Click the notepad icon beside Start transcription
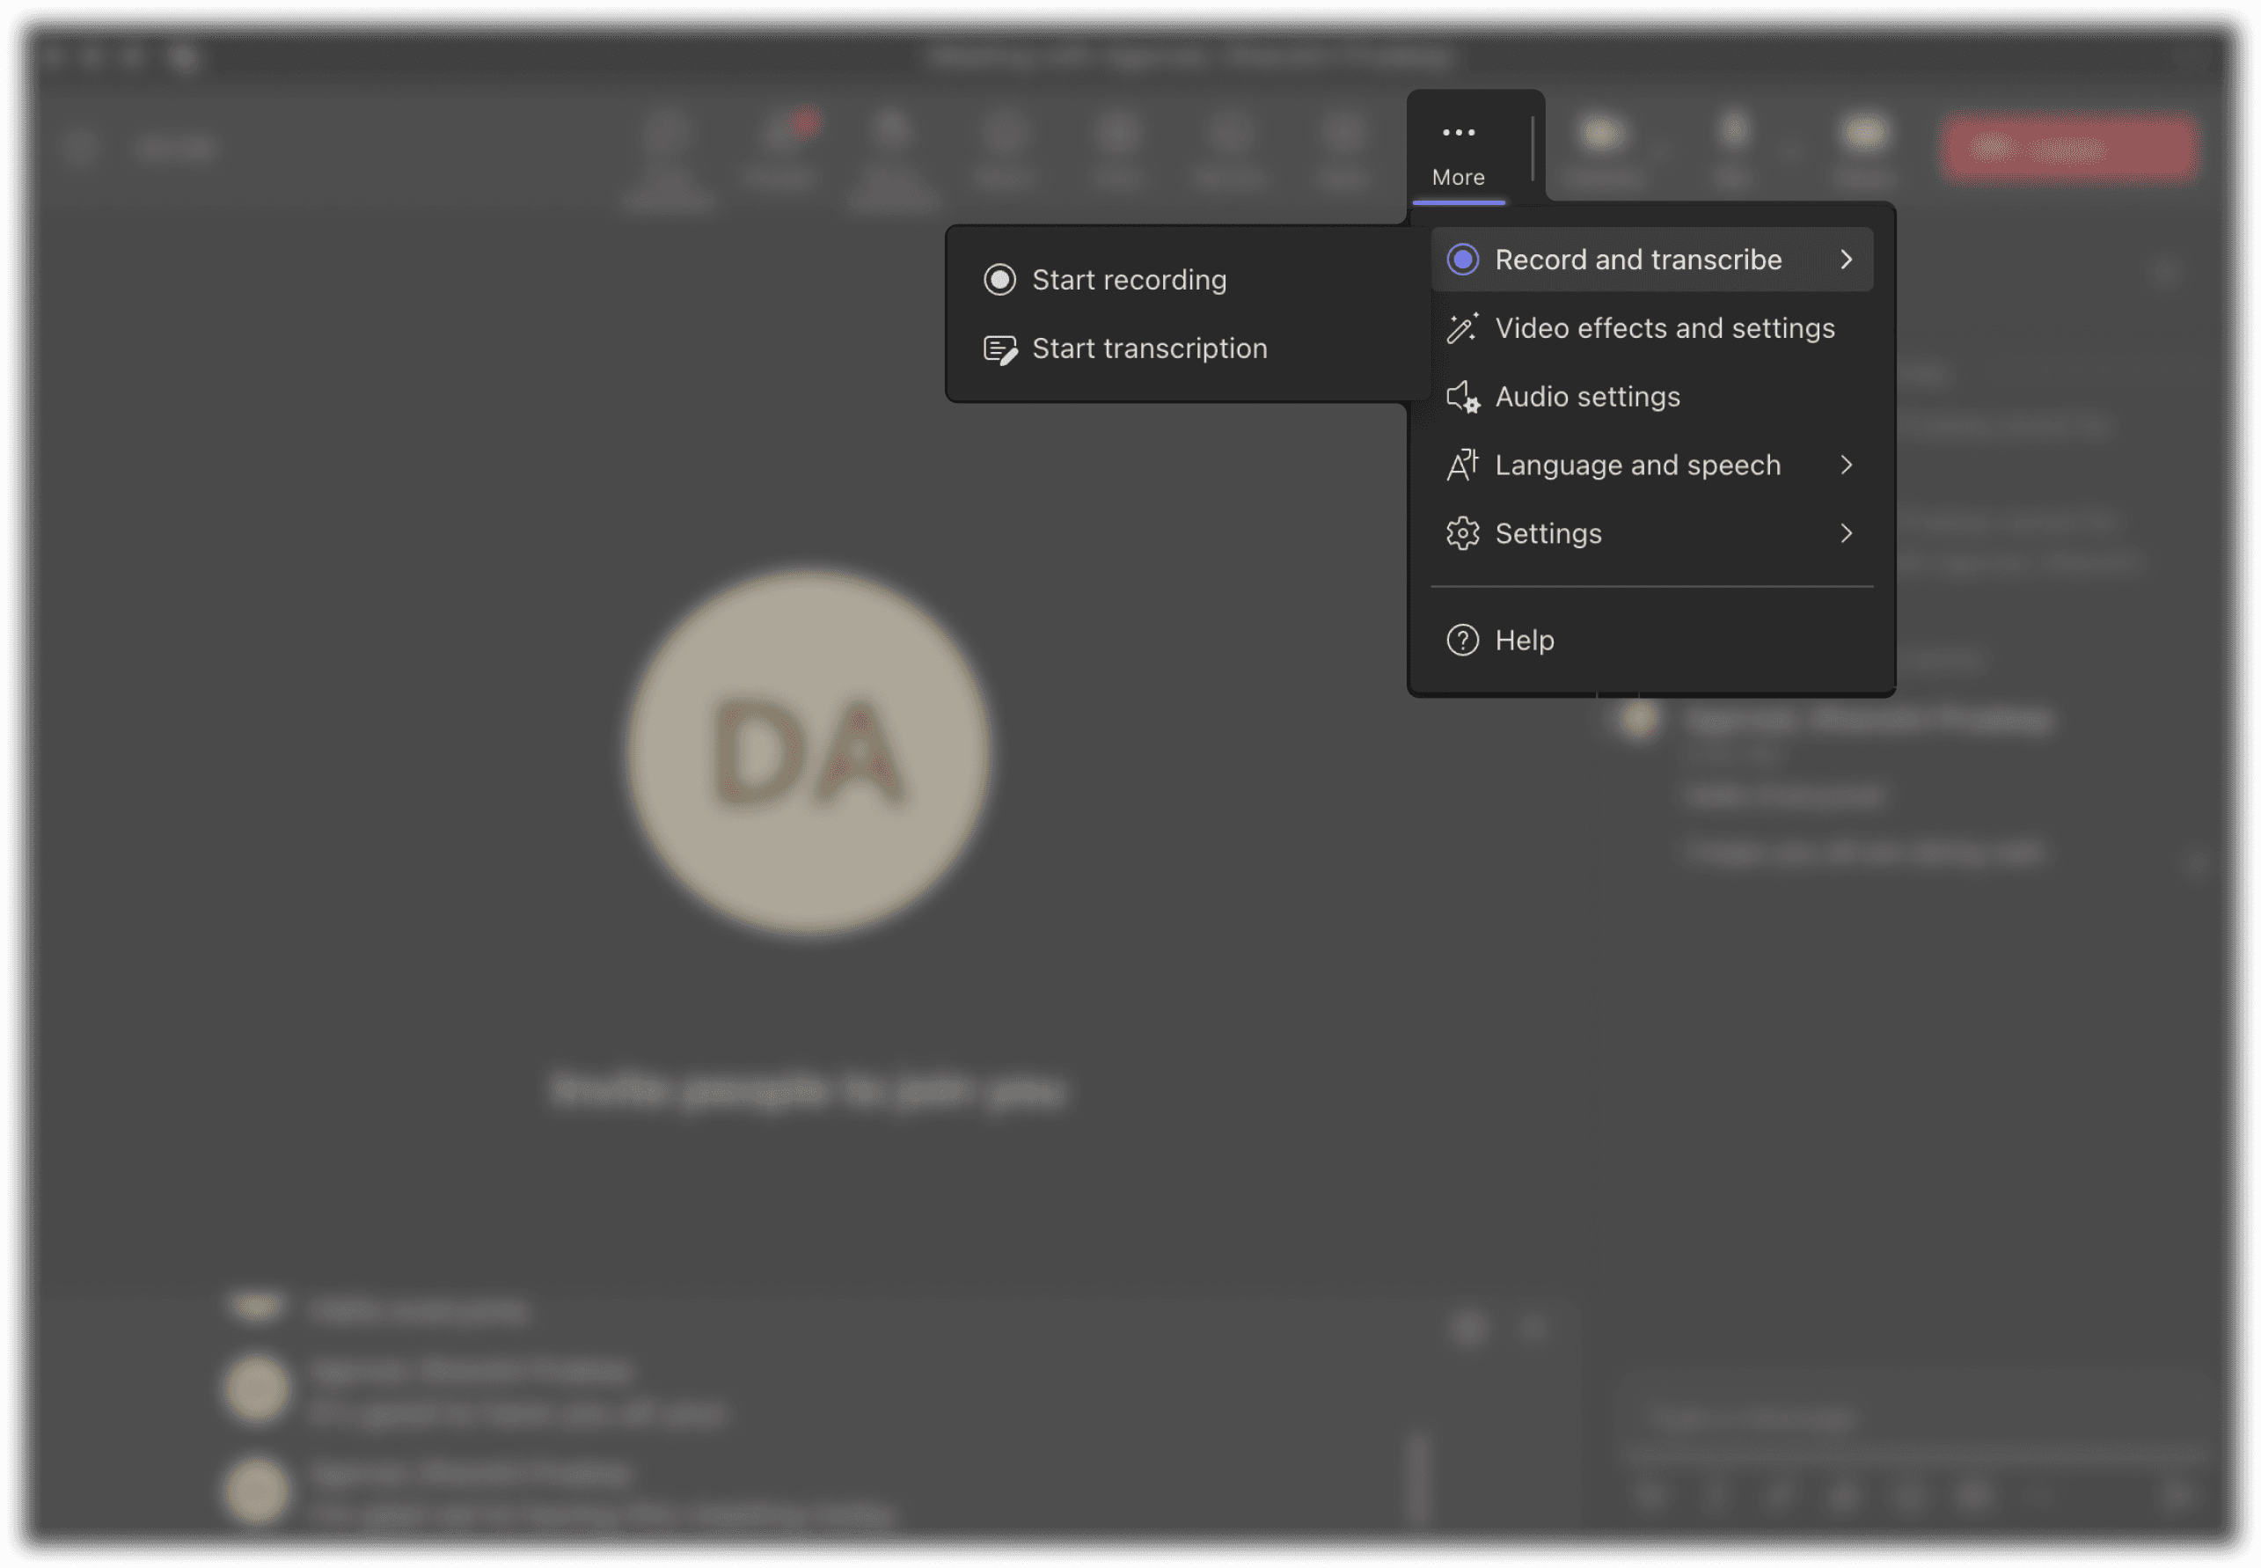This screenshot has width=2261, height=1568. click(1000, 349)
